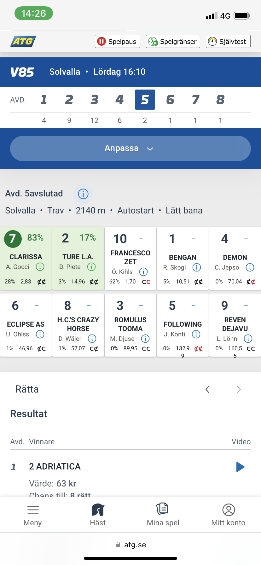Screen dimensions: 261x565
Task: Tap the ATG logo
Action: click(23, 41)
